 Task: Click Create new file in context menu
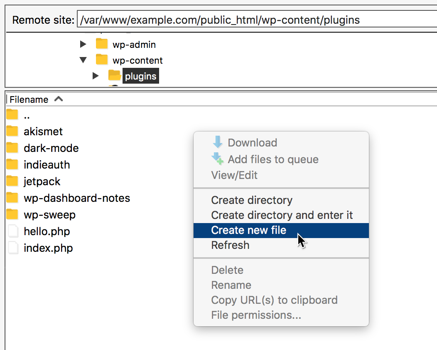pos(281,230)
